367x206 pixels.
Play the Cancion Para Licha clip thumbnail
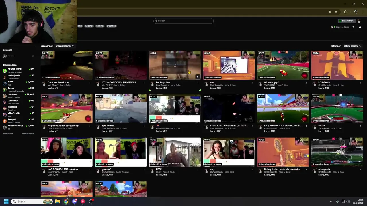click(67, 65)
